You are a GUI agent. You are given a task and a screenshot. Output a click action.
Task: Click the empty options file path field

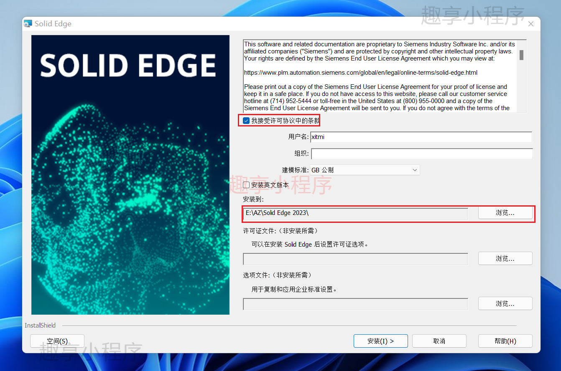click(x=356, y=304)
